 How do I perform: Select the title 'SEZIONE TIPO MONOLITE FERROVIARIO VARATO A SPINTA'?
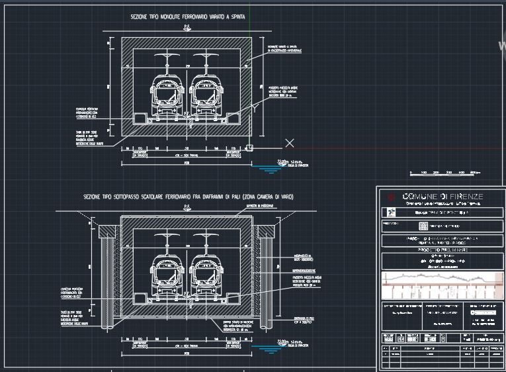click(187, 17)
